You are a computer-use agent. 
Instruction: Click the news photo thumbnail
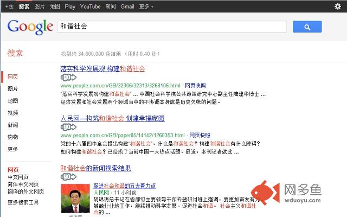(75, 199)
